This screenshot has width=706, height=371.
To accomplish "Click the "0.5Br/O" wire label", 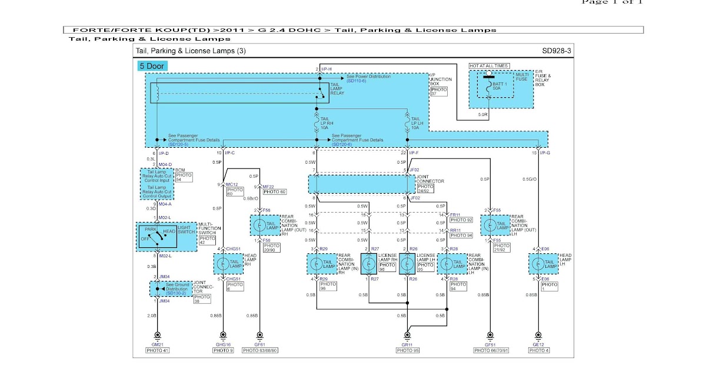I will (x=252, y=198).
